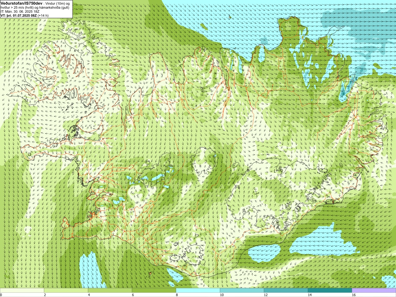The height and width of the screenshot is (297, 396).
Task: Click the legend scale label '4'
Action: pos(89,295)
